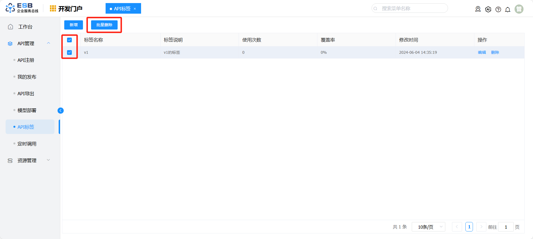This screenshot has width=533, height=239.
Task: Open the AI assistant icon
Action: pyautogui.click(x=488, y=9)
